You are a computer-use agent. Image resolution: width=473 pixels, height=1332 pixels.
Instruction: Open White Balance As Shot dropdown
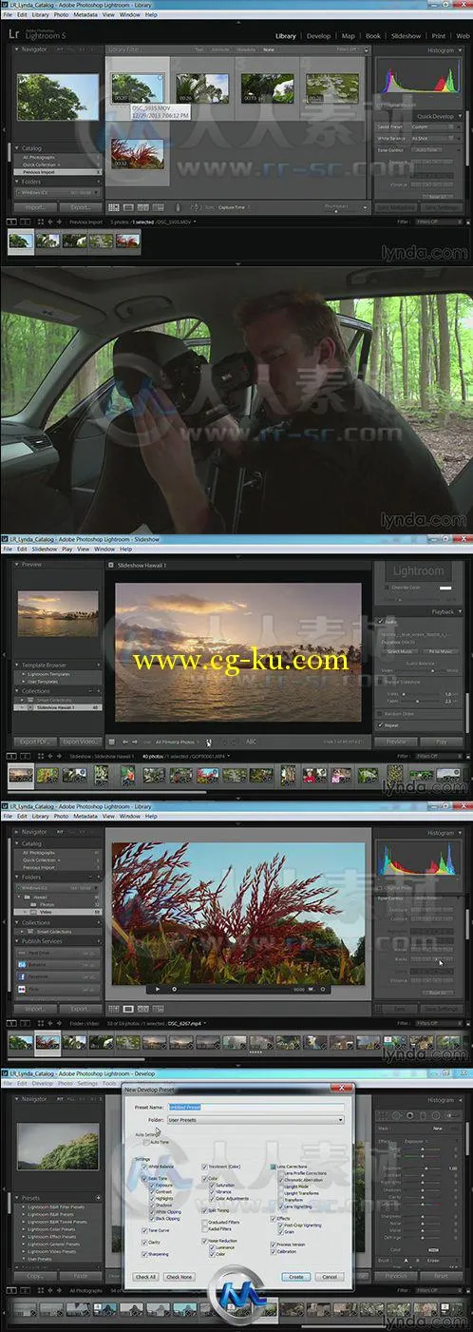pos(431,138)
